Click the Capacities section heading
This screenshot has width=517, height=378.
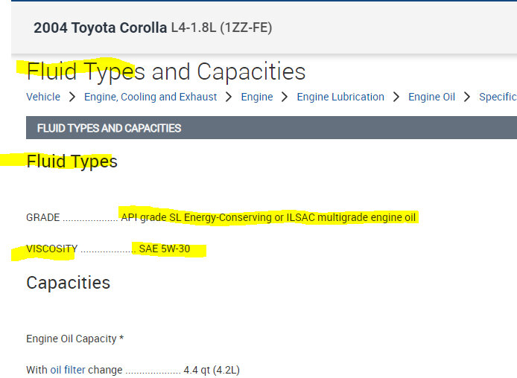[68, 283]
